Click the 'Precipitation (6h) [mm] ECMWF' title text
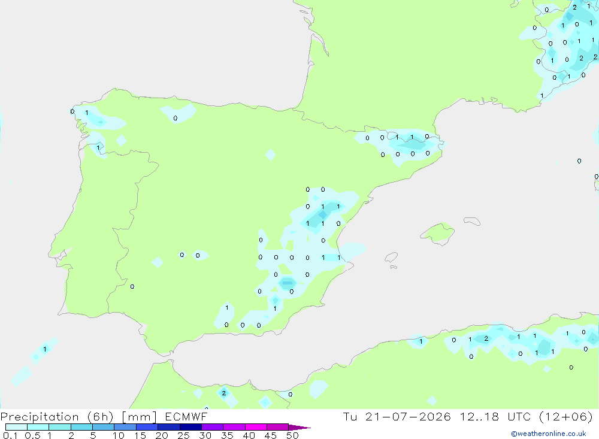The width and height of the screenshot is (599, 439). tap(104, 416)
